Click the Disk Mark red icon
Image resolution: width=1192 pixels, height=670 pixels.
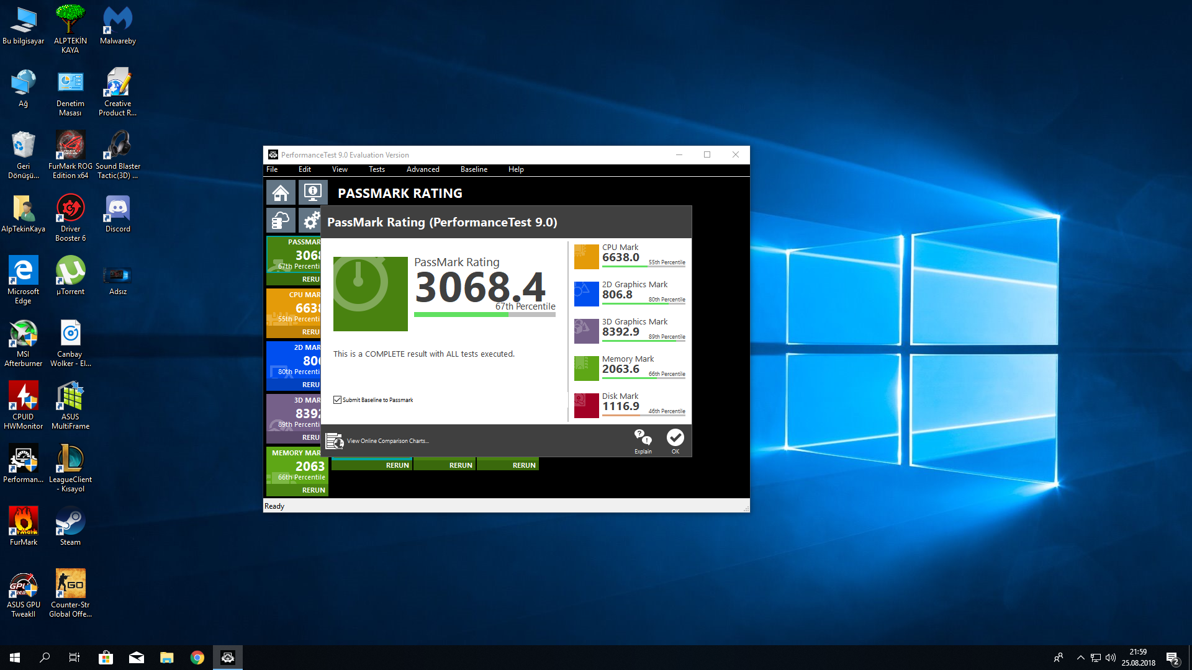point(586,406)
